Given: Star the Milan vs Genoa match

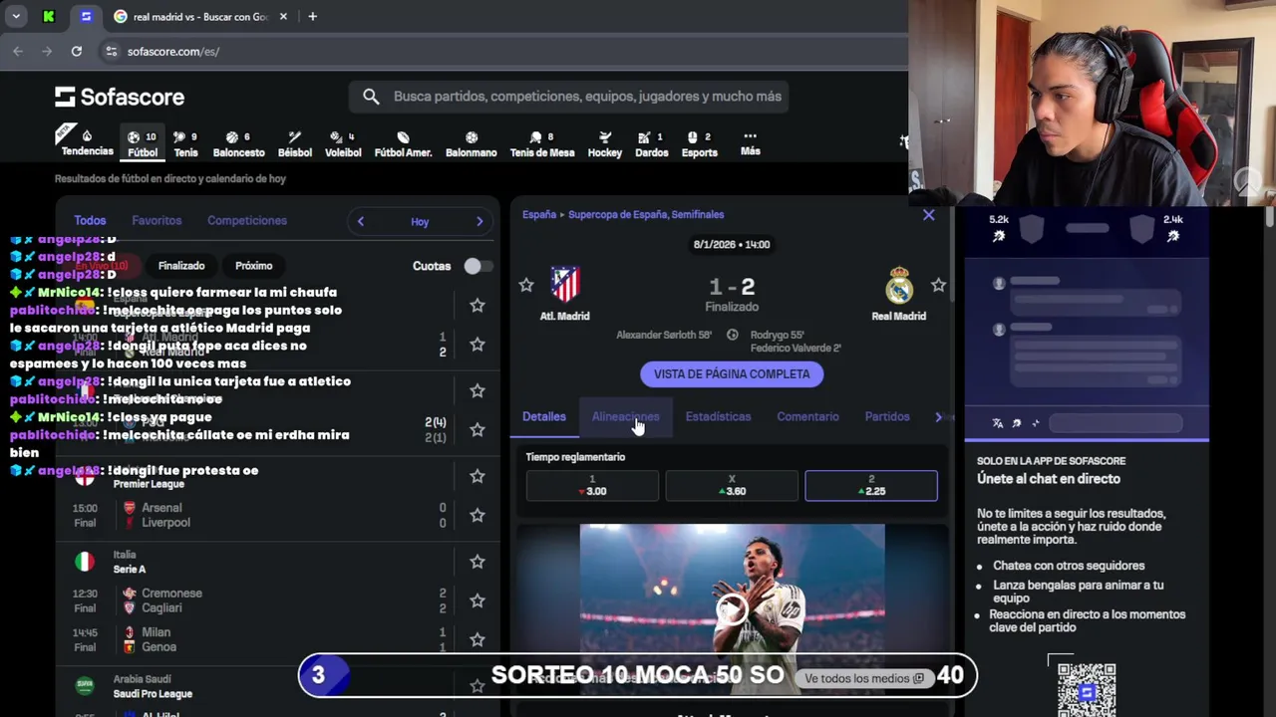Looking at the screenshot, I should coord(478,639).
